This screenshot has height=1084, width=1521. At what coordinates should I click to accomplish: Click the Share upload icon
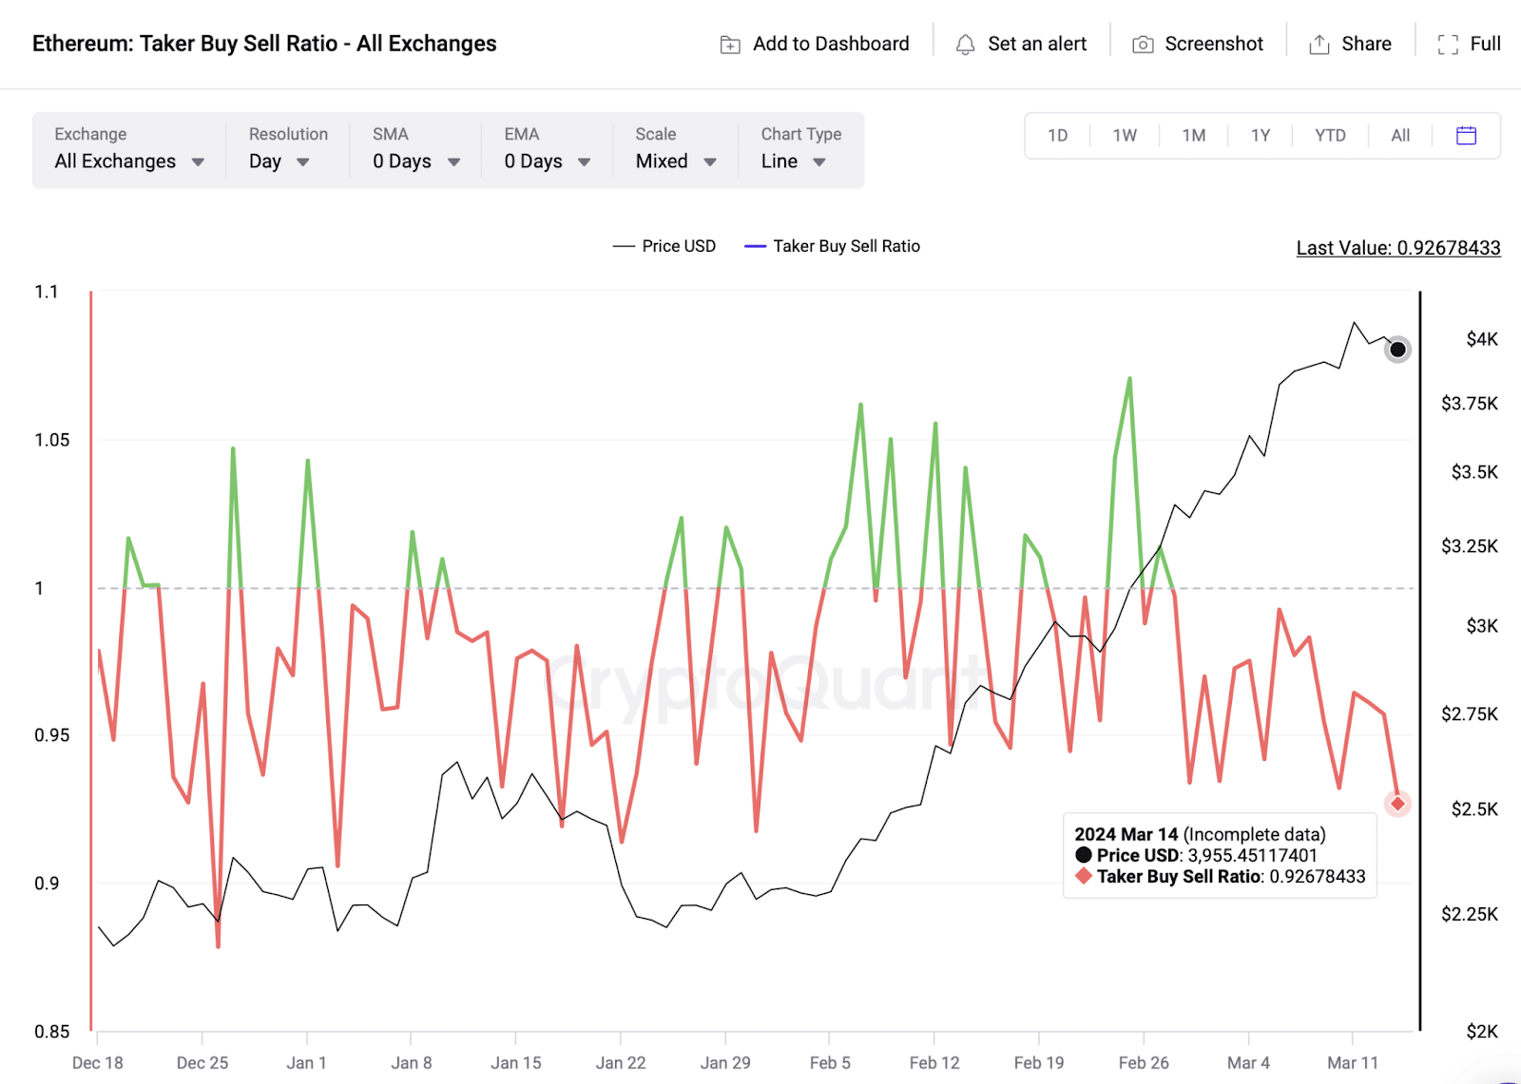pos(1319,45)
